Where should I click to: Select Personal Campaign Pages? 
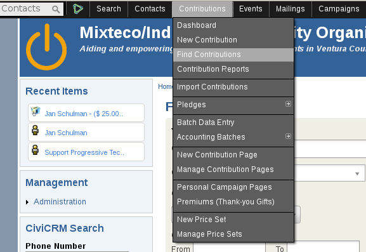233,187
